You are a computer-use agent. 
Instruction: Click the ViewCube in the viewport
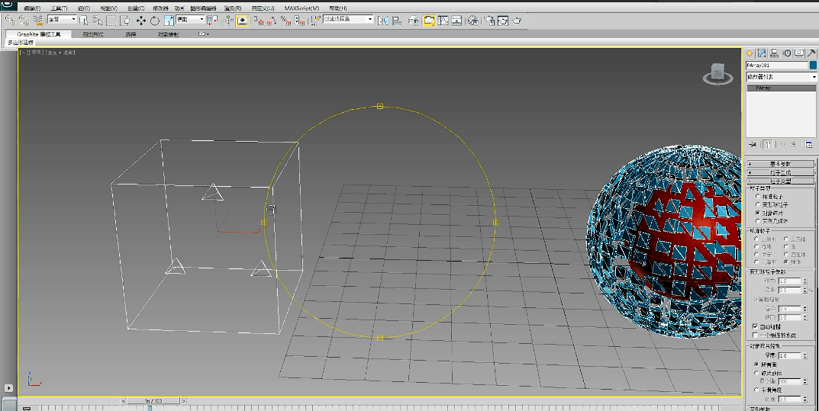[x=717, y=73]
